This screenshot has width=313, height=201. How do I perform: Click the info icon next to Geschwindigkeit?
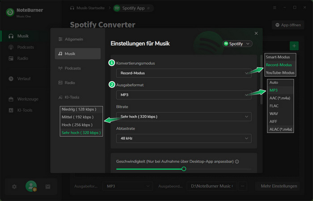pos(237,162)
